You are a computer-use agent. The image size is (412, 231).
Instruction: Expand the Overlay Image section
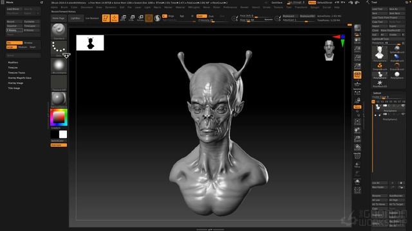[15, 83]
